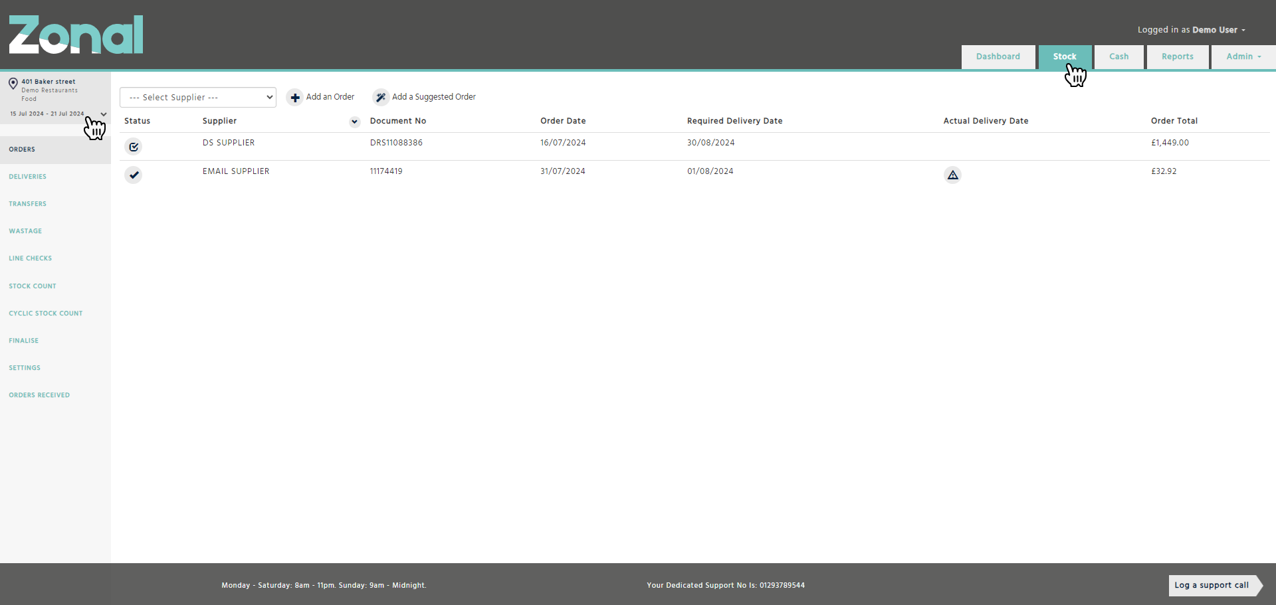Click the EMAIL SUPPLIER order checkmark status icon
This screenshot has height=605, width=1276.
pyautogui.click(x=134, y=175)
